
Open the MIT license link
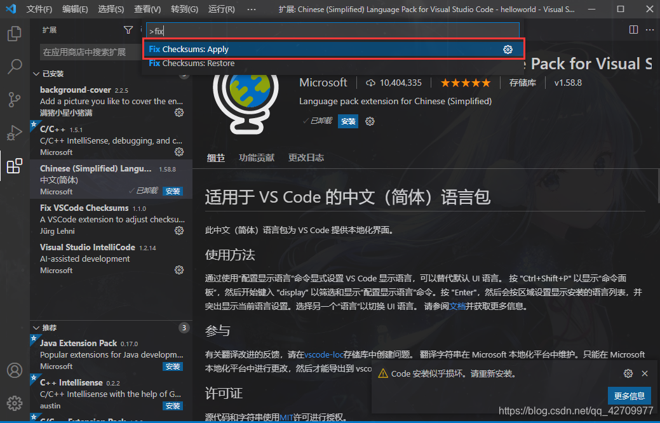click(x=286, y=417)
